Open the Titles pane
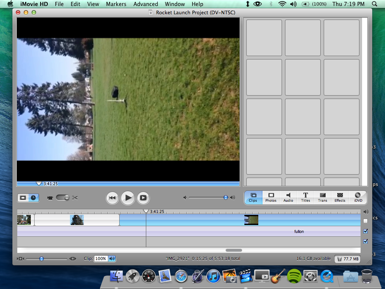Image resolution: width=385 pixels, height=289 pixels. pos(305,198)
